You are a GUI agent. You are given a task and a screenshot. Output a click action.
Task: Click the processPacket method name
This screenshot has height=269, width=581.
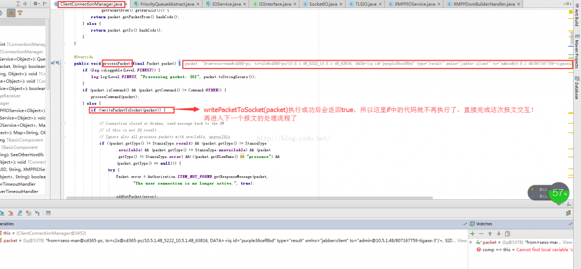coord(117,63)
